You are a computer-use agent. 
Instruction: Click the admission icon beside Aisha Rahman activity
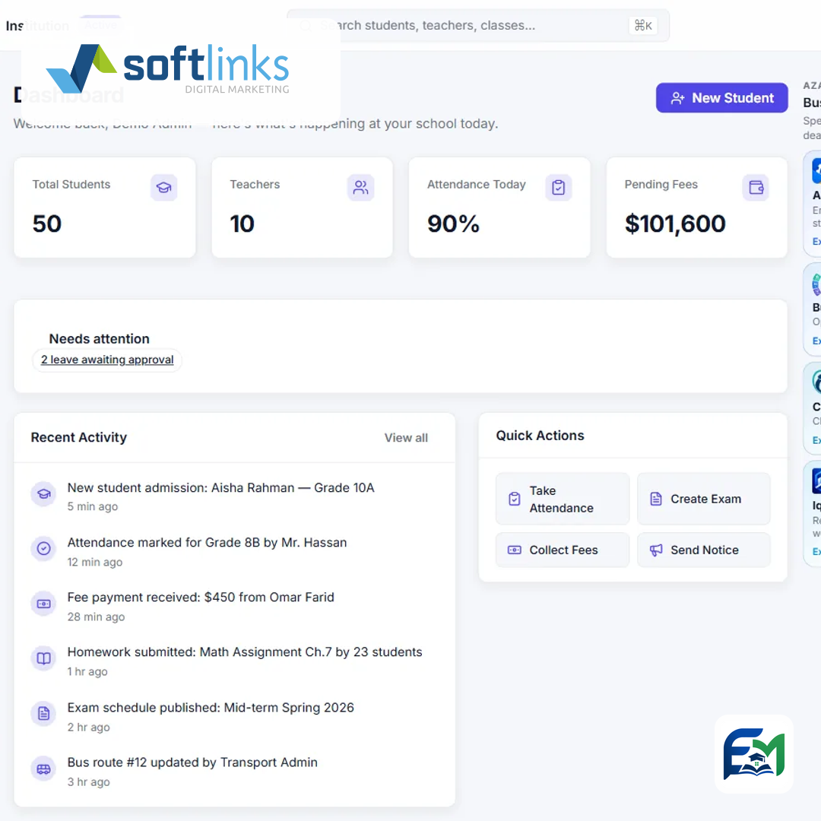(44, 494)
